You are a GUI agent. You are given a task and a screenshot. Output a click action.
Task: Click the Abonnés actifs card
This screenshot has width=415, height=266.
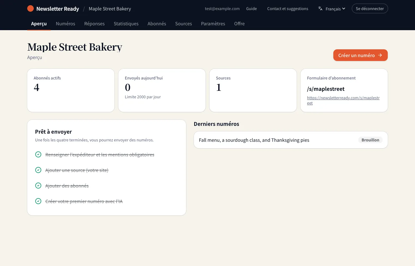click(x=71, y=90)
